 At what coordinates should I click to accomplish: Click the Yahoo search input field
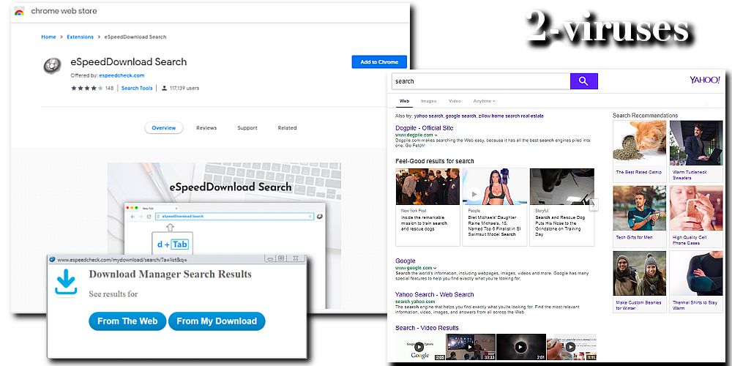[480, 81]
